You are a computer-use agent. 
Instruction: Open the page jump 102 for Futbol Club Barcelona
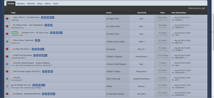[44, 55]
